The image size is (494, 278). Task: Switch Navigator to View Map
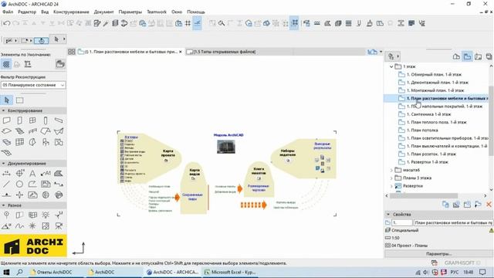467,56
